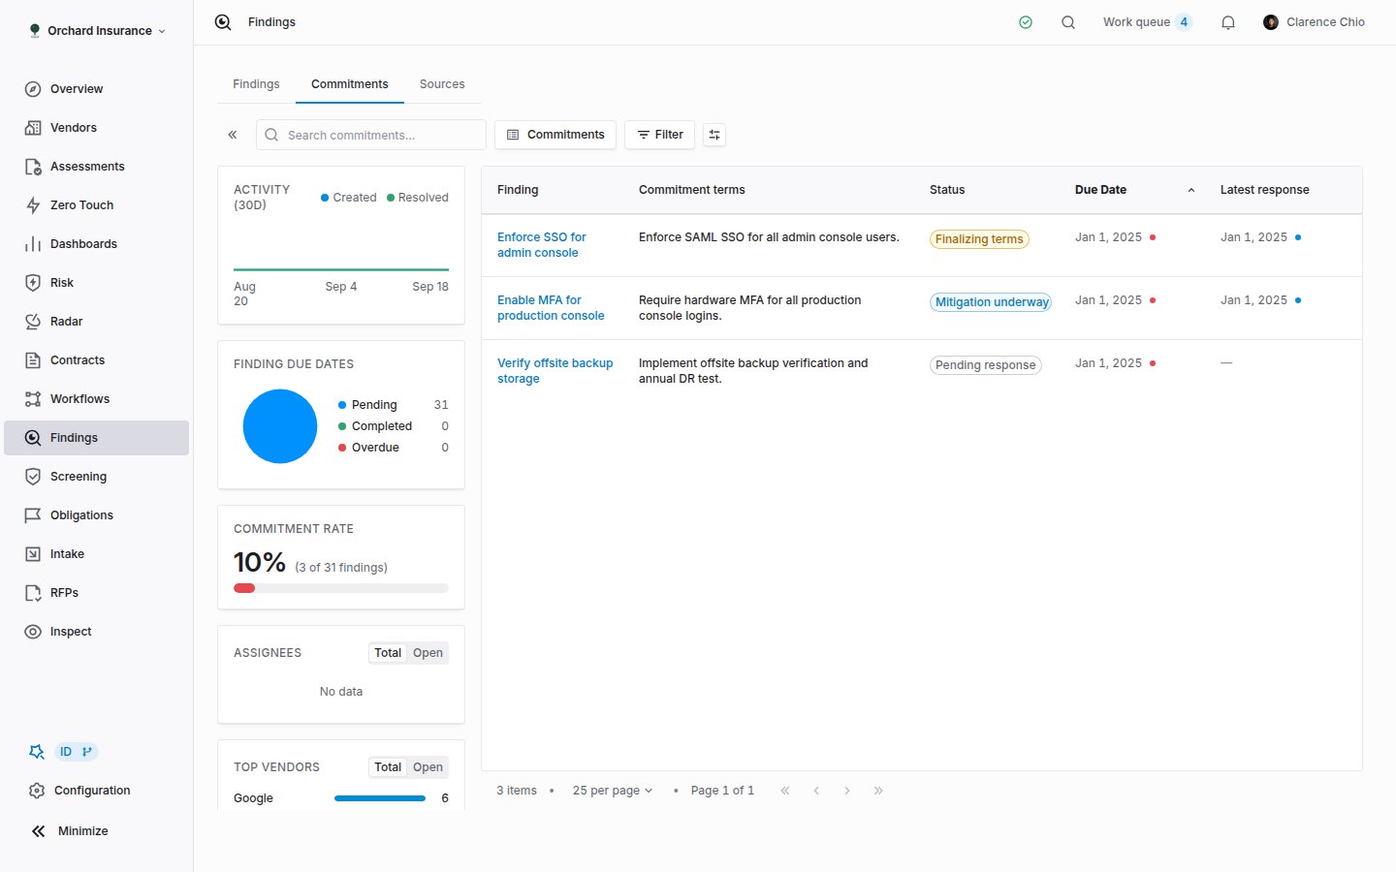Go to Contracts in sidebar
1396x872 pixels.
(96, 360)
